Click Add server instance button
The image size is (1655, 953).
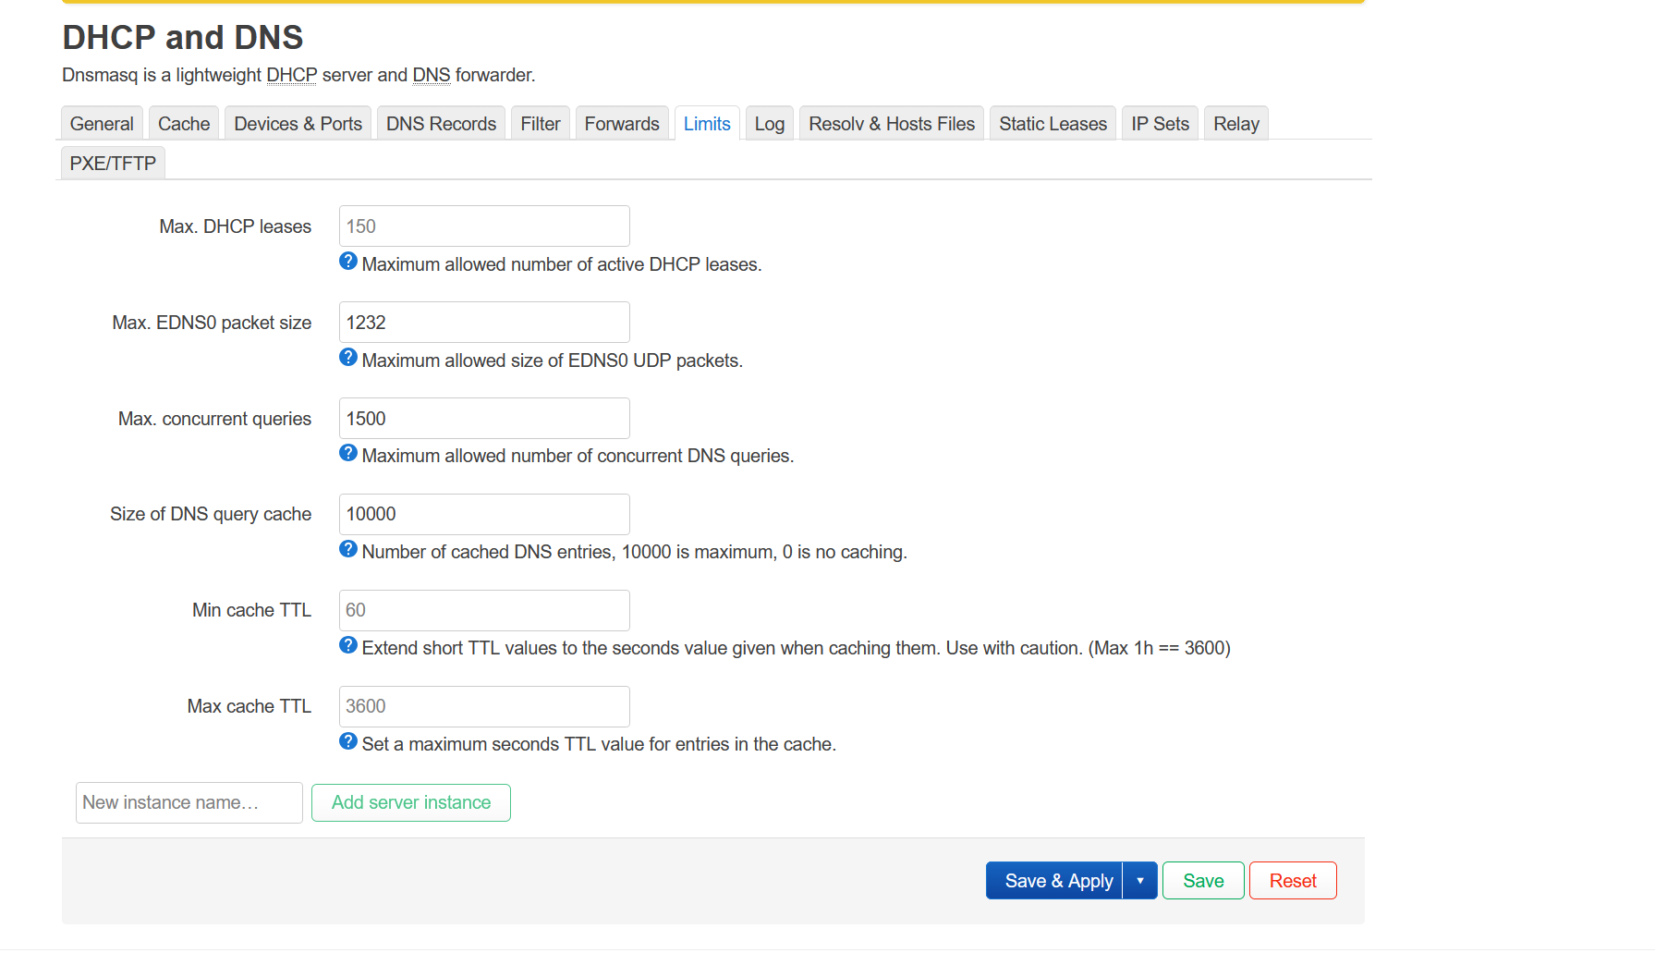[x=411, y=803]
